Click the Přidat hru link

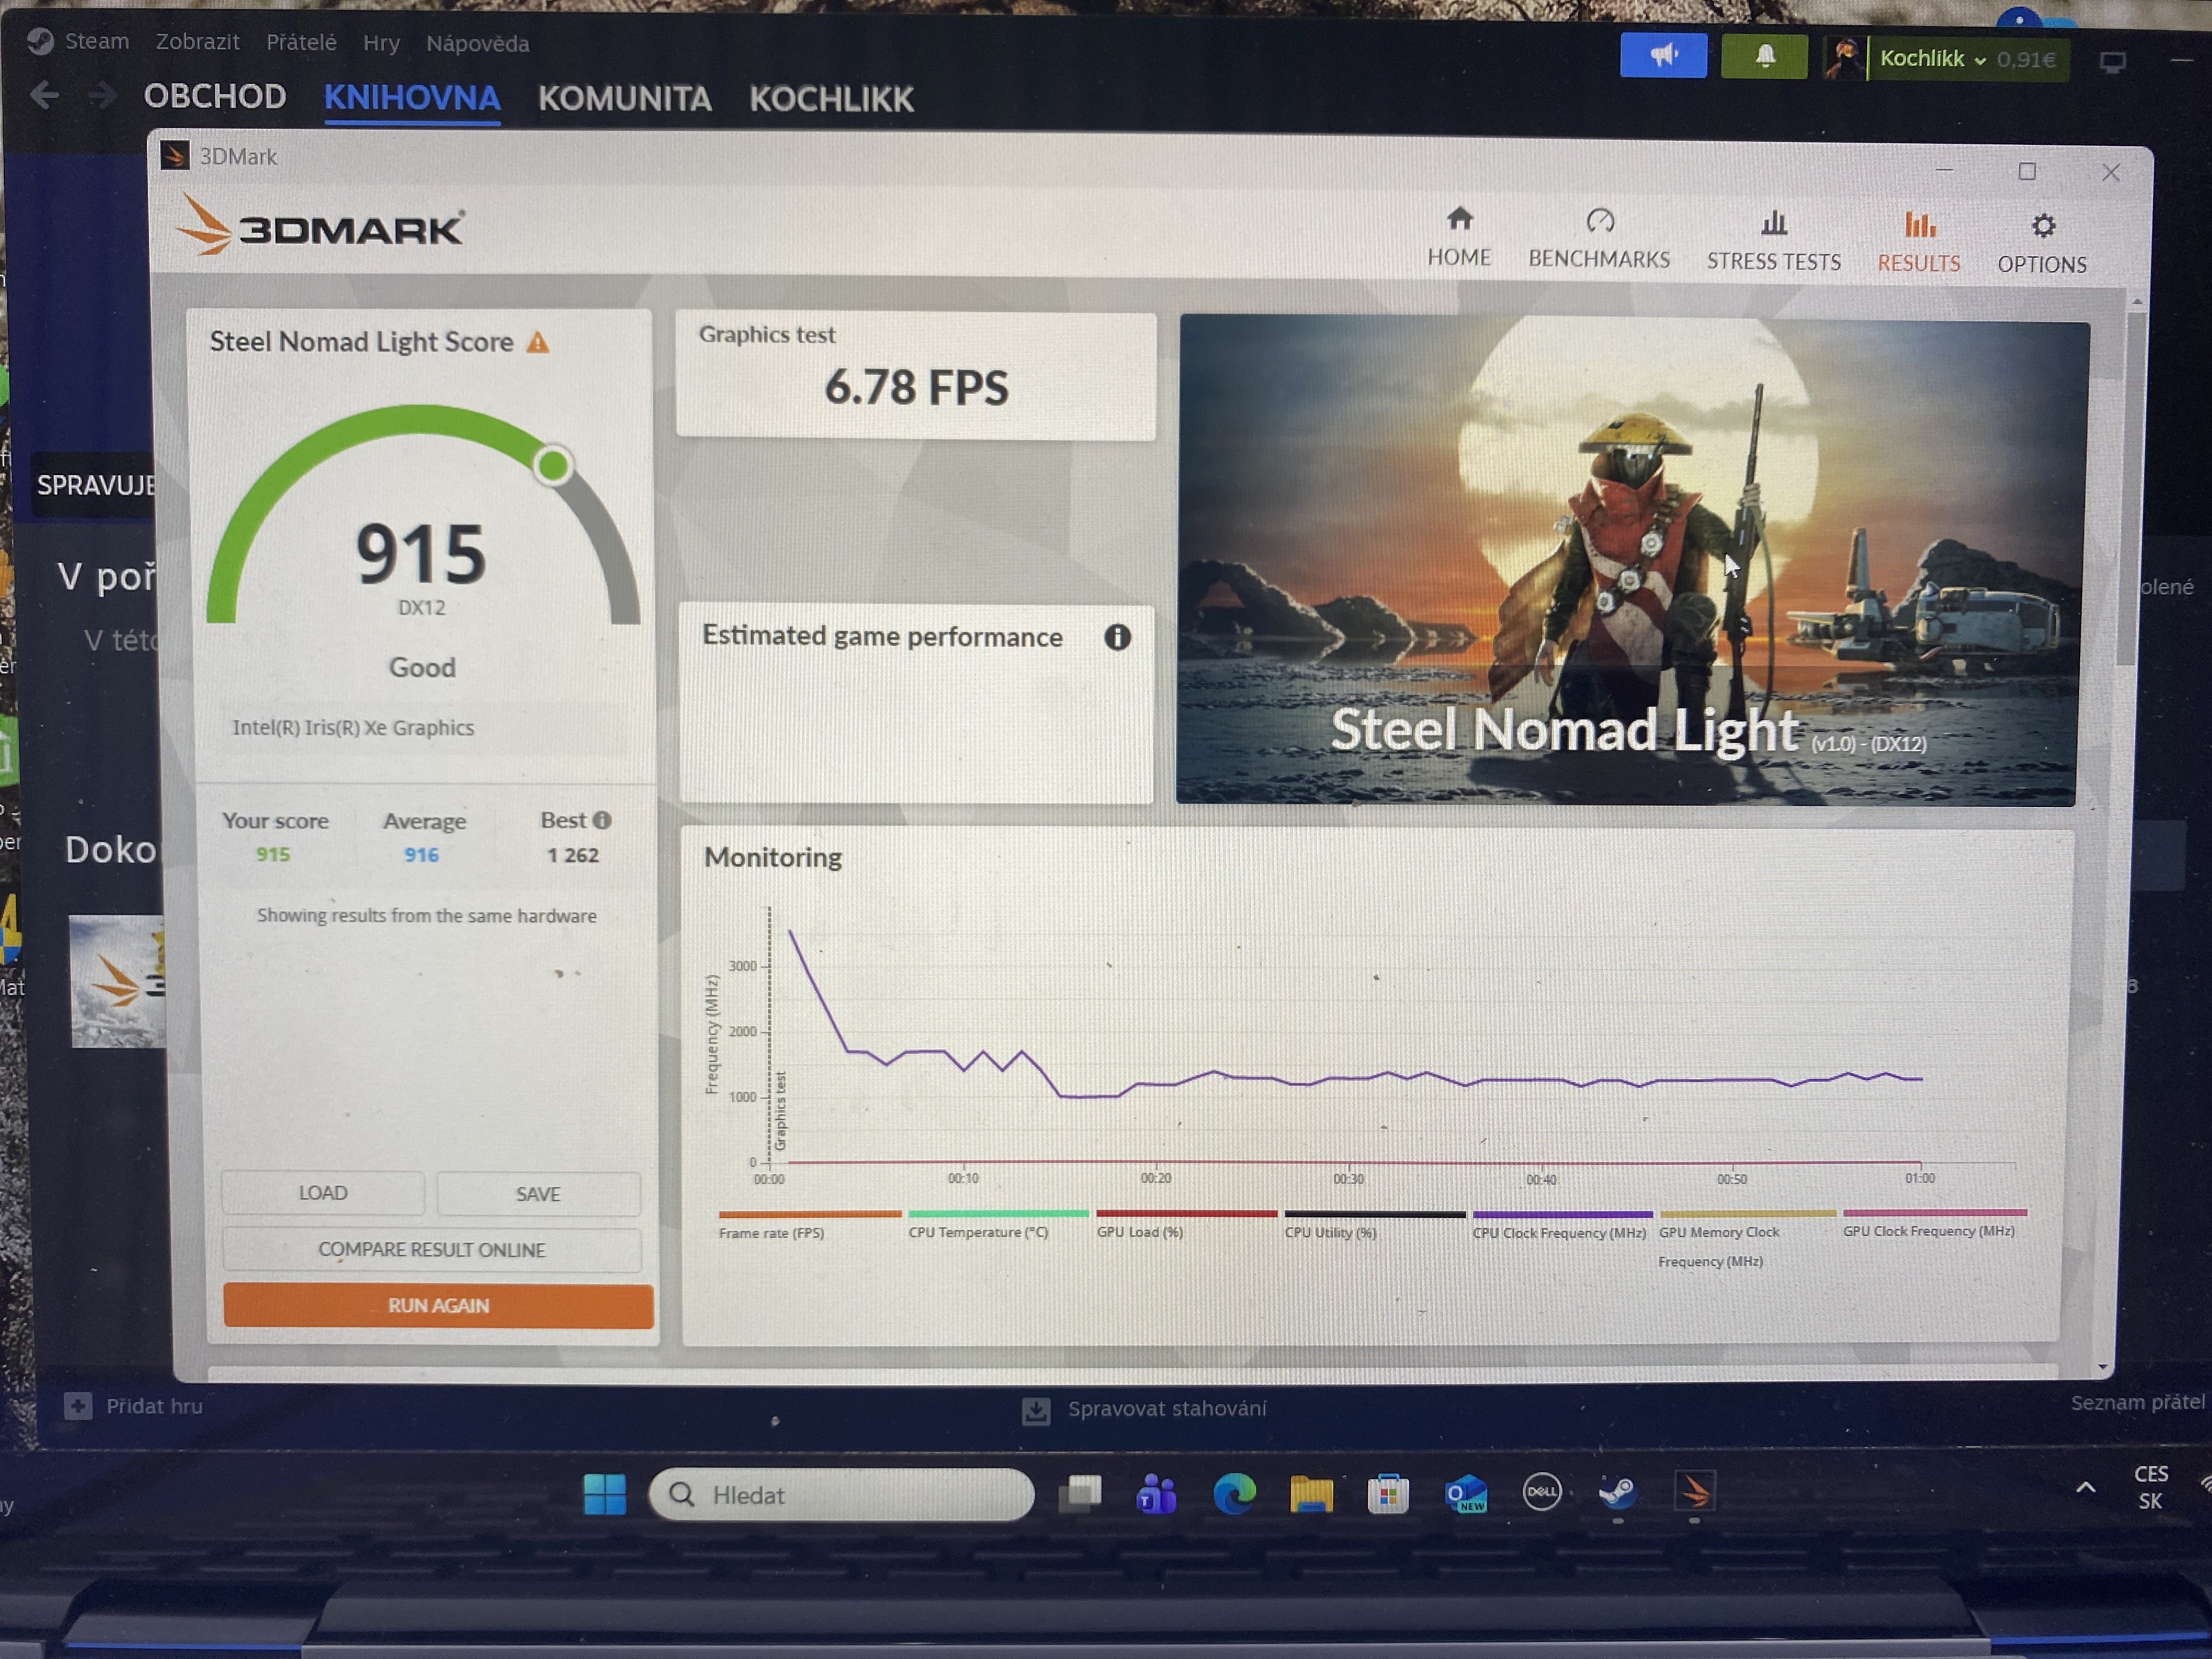tap(154, 1406)
